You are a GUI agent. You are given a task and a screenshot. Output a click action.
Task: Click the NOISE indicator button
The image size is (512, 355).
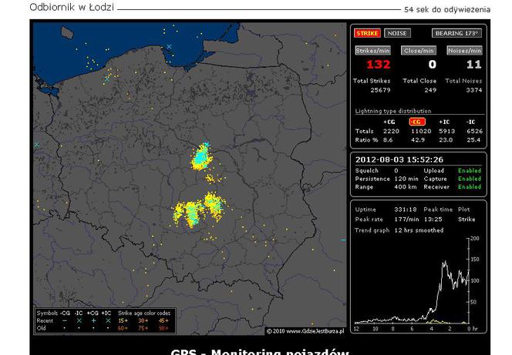pos(397,33)
